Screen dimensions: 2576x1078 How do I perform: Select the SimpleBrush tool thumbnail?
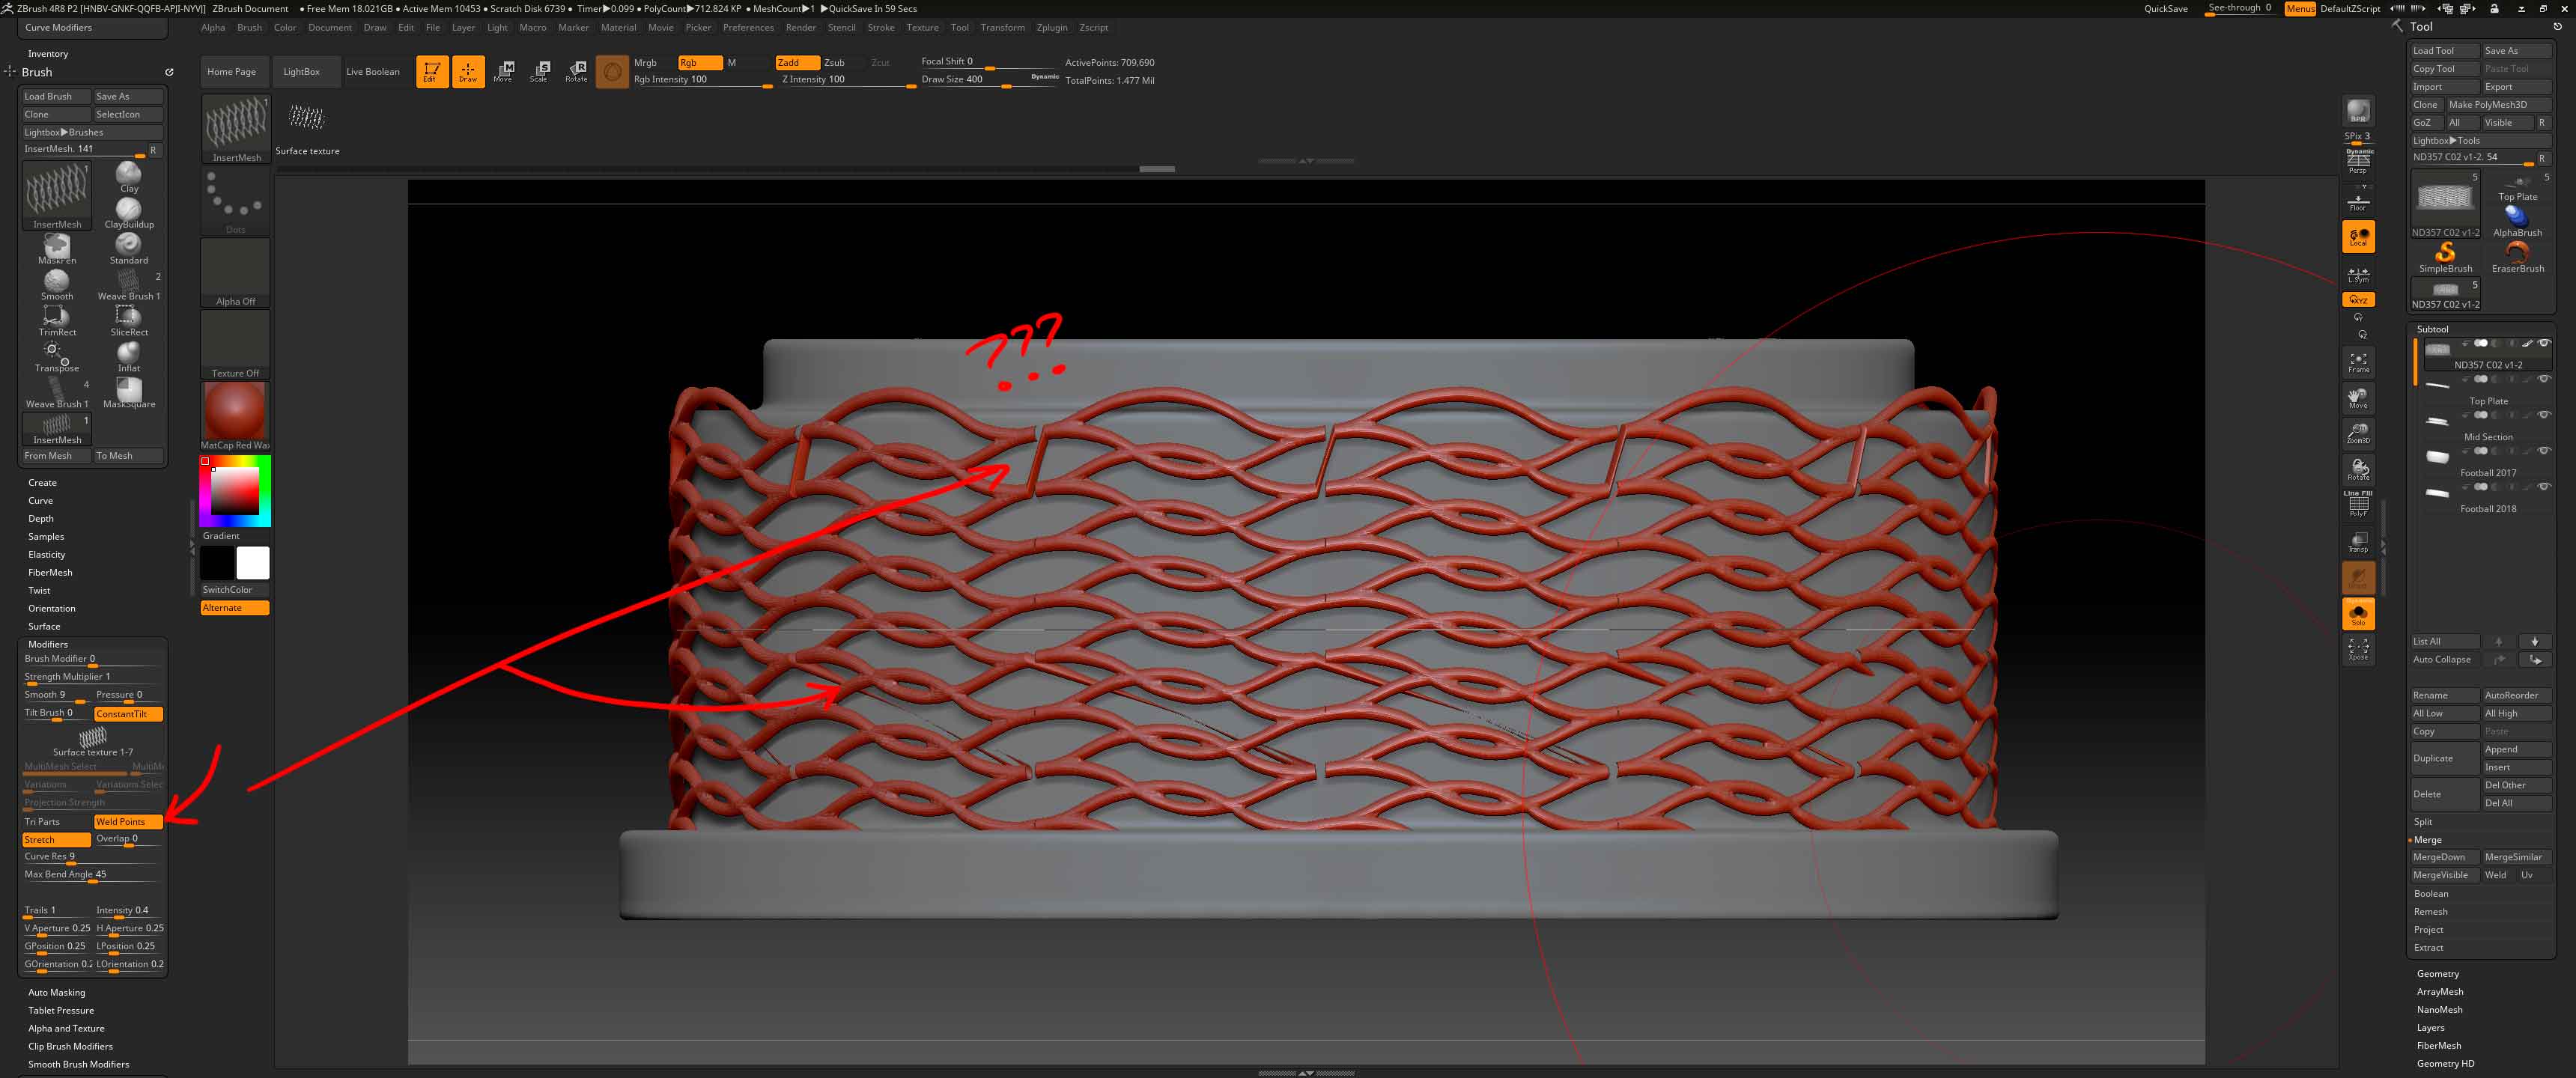(2445, 256)
